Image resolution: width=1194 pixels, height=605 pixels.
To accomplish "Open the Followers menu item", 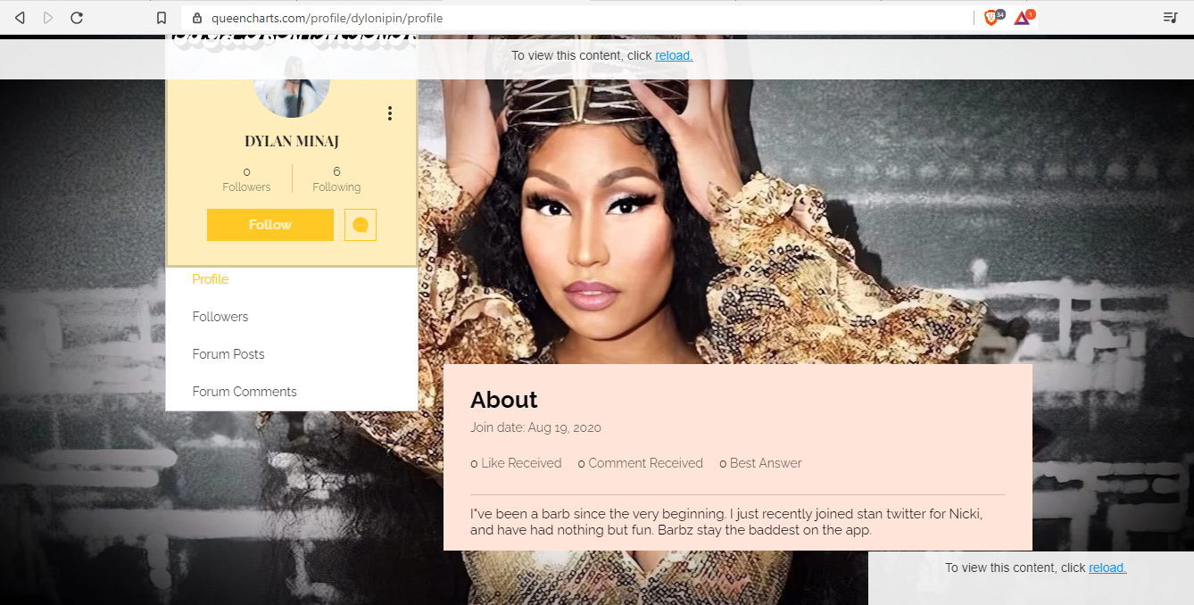I will (220, 317).
